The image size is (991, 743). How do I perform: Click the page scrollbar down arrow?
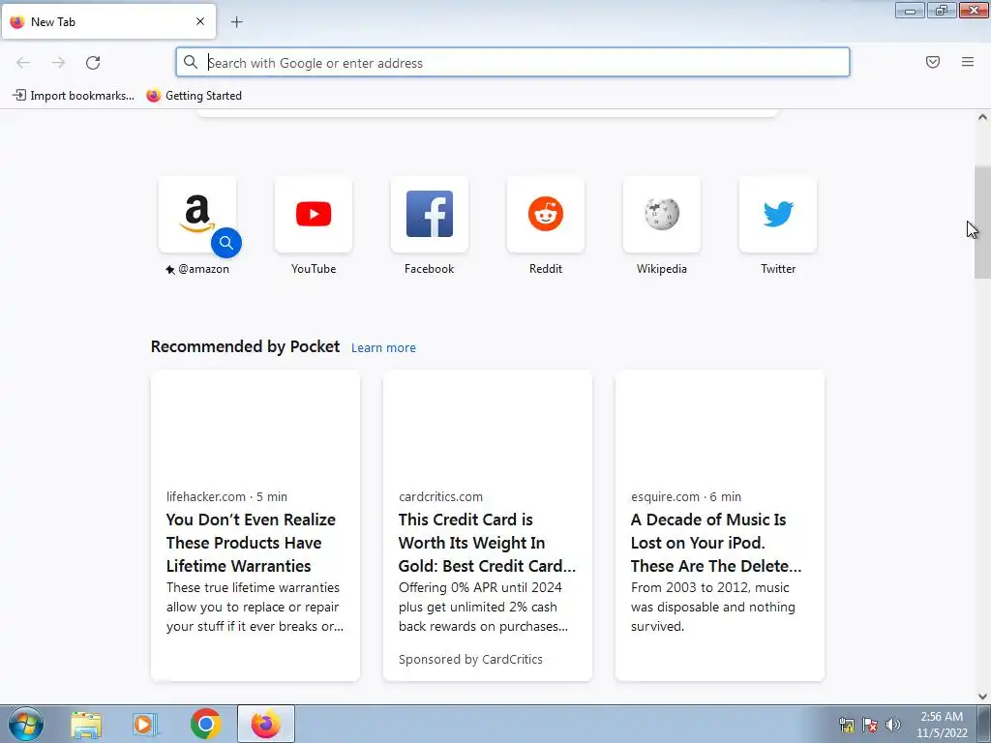click(982, 697)
